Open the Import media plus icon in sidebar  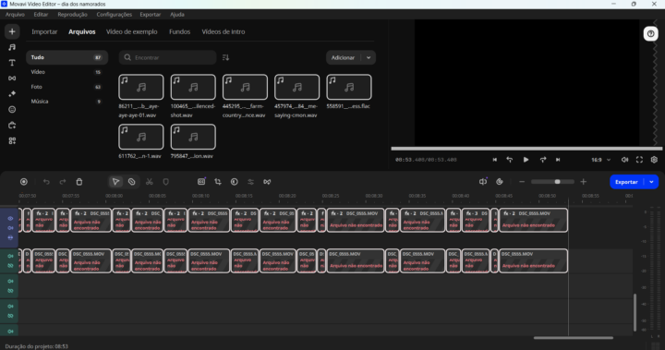tap(12, 31)
